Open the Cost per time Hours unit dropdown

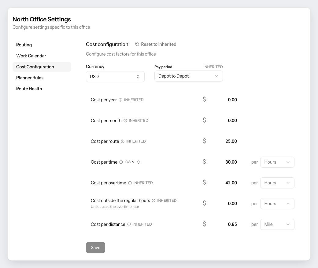[277, 162]
